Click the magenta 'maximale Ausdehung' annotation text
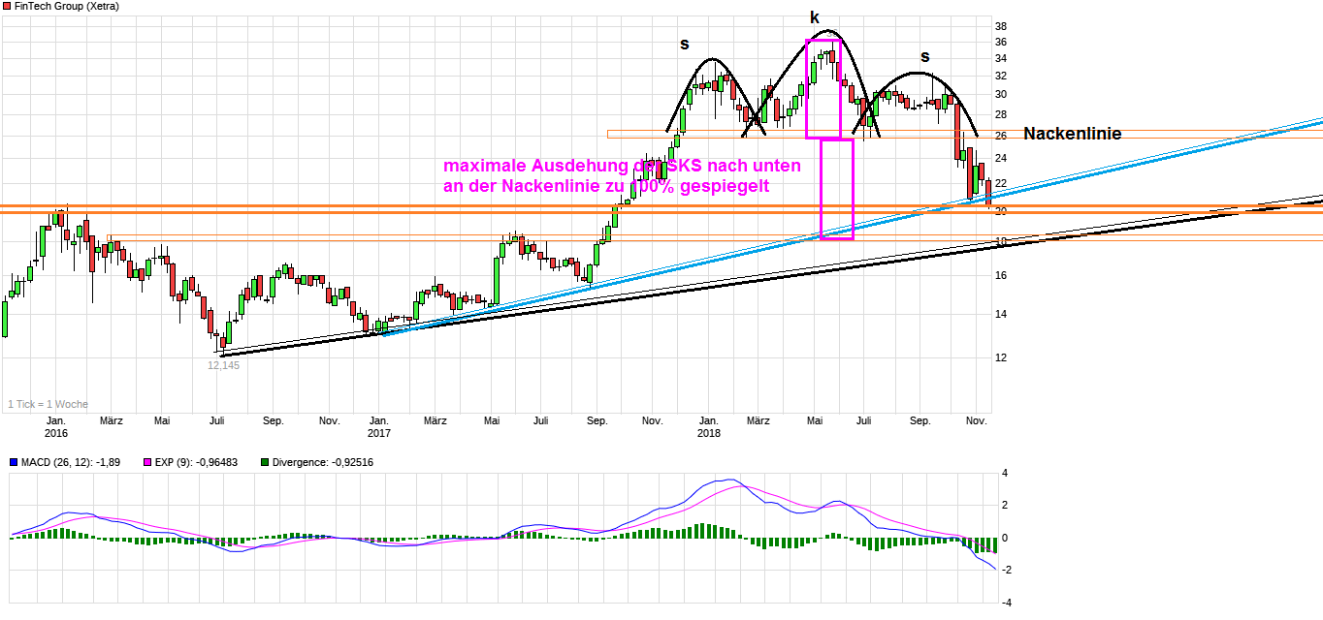1323x620 pixels. click(x=623, y=176)
